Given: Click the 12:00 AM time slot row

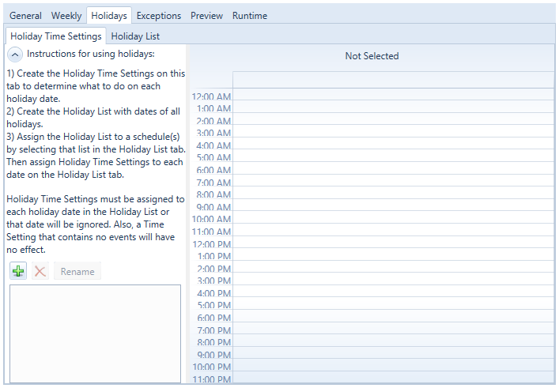Looking at the screenshot, I should tap(393, 95).
